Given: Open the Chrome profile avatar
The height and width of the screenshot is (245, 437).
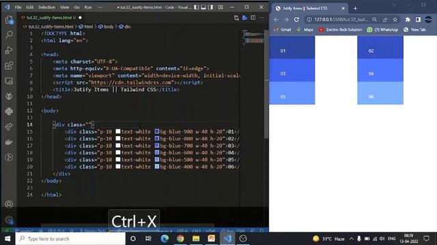Looking at the screenshot, I should [428, 20].
